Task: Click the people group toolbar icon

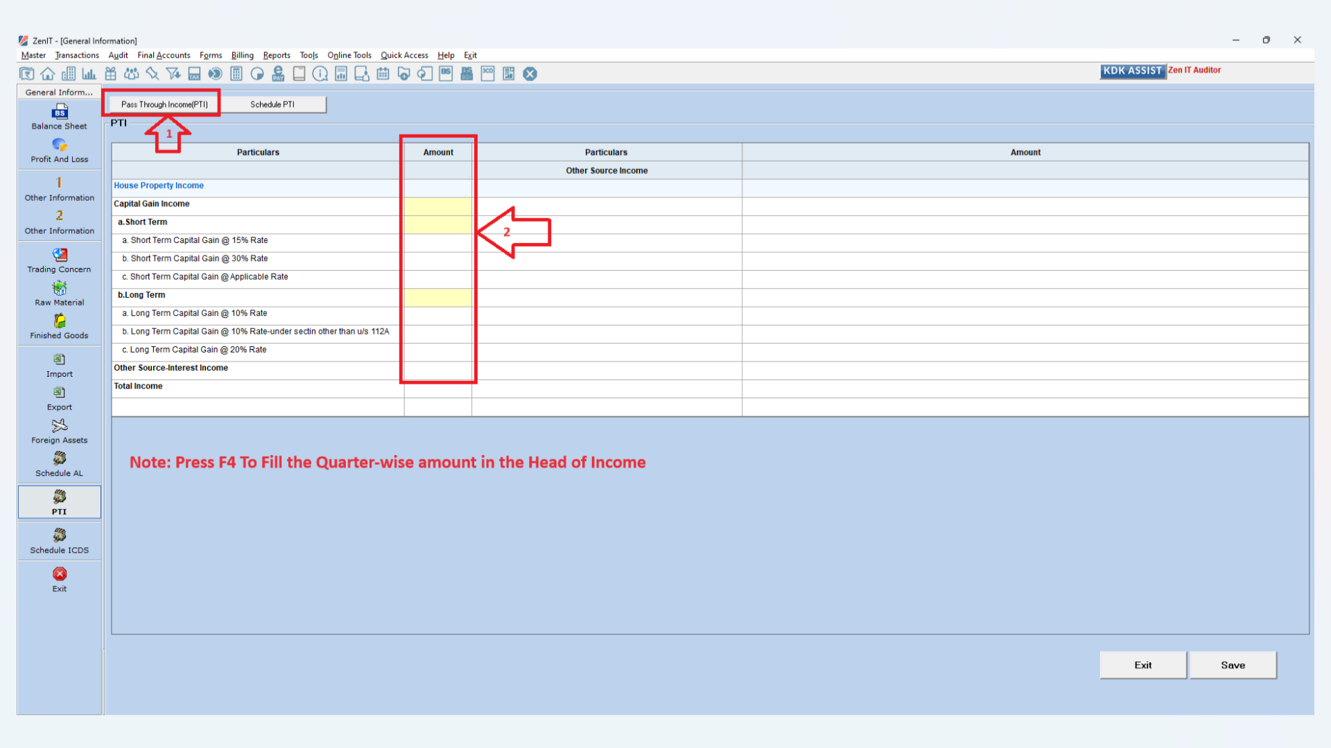Action: [x=132, y=73]
